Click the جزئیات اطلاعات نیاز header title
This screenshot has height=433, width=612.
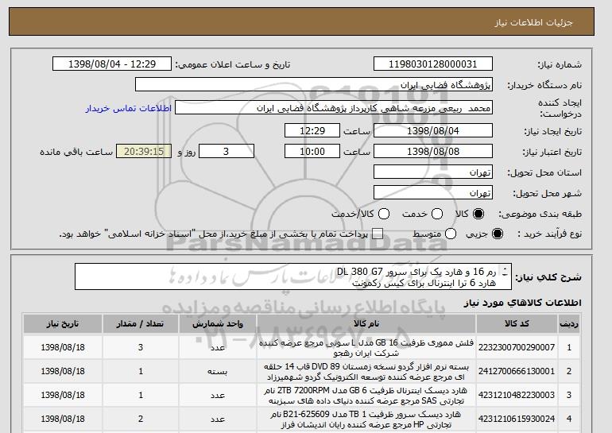[x=533, y=22]
